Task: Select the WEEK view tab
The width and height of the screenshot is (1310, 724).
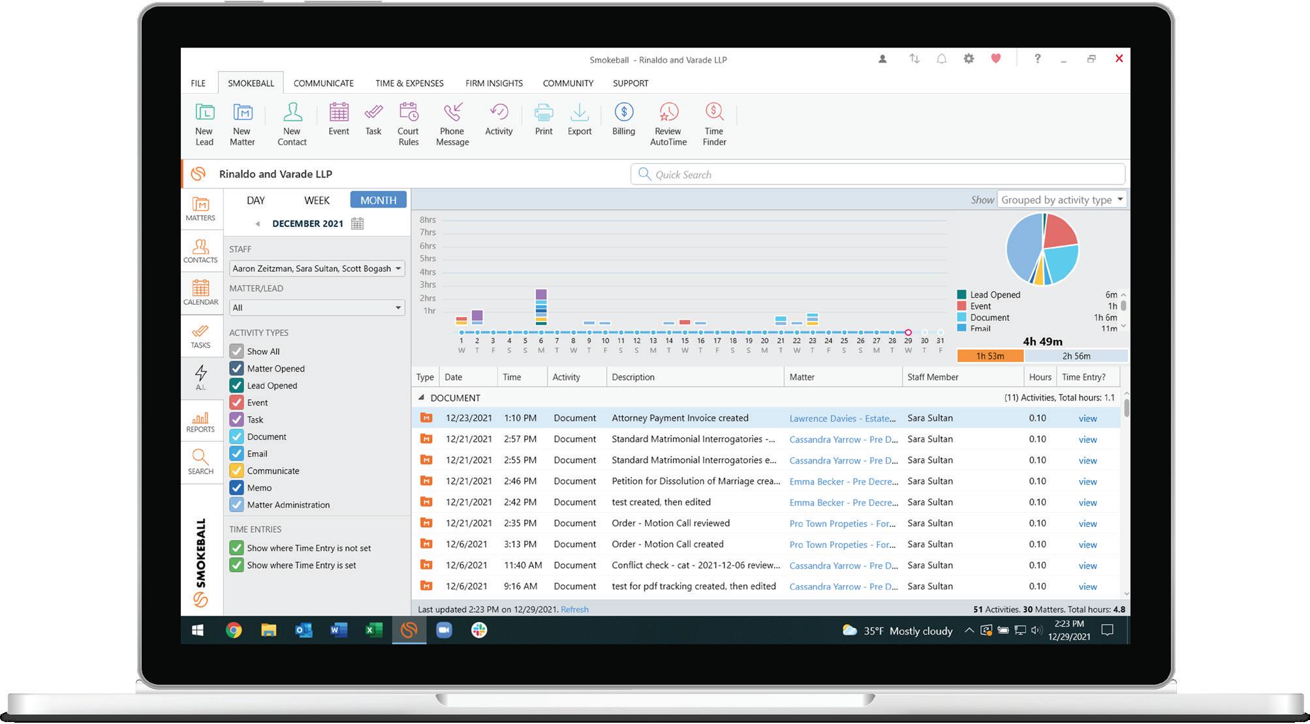Action: (317, 200)
